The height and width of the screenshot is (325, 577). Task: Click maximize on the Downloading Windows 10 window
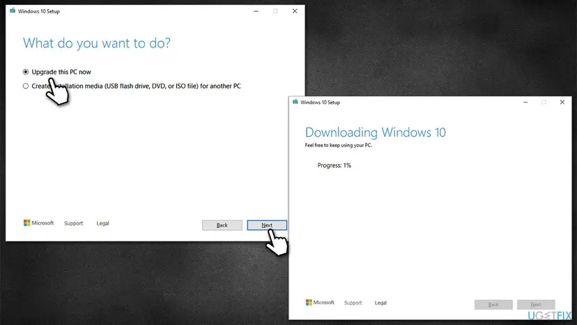544,102
